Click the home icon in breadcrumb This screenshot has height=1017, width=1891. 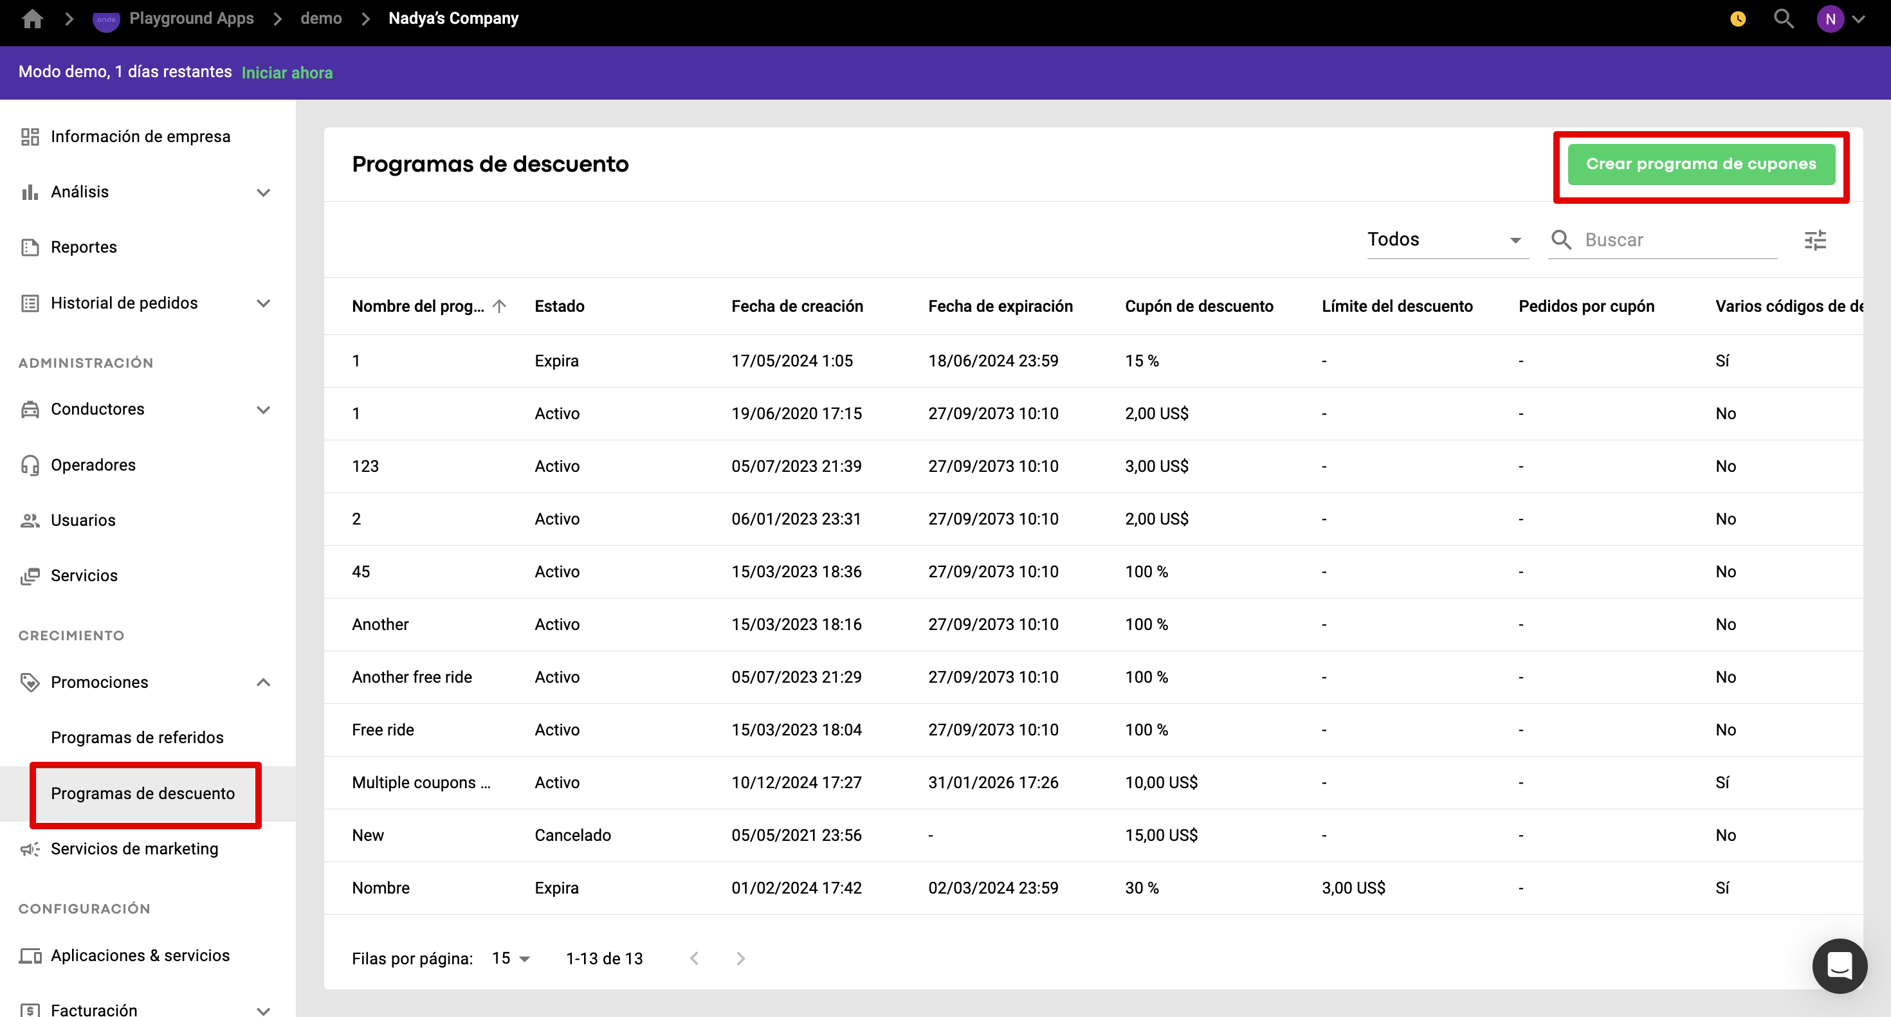point(32,19)
